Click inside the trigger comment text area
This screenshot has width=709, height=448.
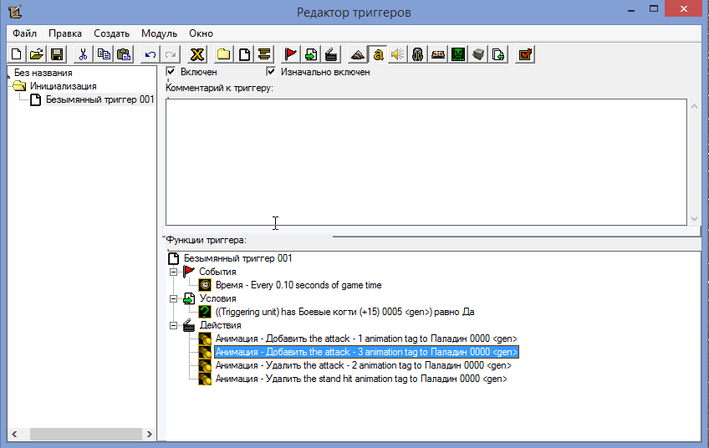pos(426,162)
